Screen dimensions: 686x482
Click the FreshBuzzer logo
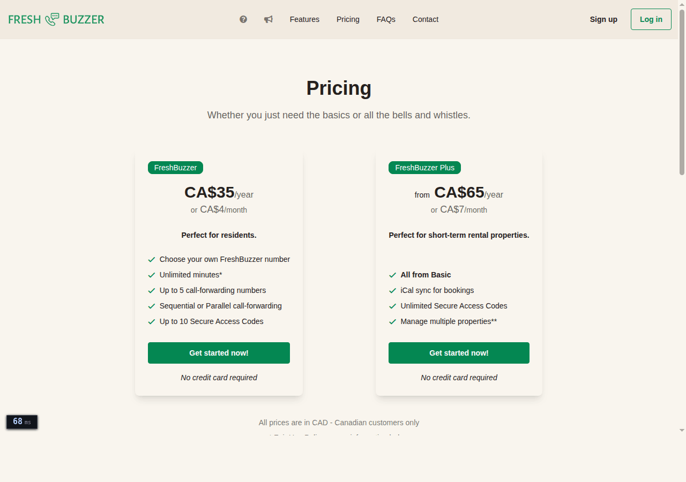56,19
